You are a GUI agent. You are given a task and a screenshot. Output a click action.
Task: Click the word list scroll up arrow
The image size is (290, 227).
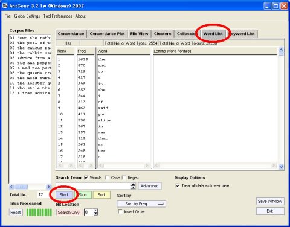(281, 50)
